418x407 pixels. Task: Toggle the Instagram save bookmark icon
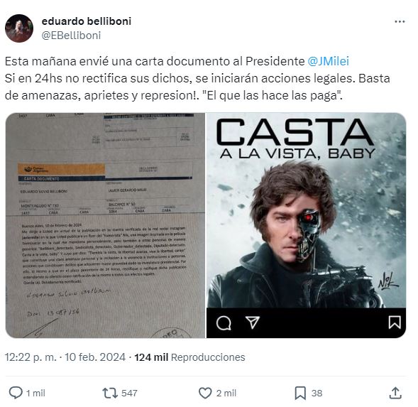[x=395, y=322]
